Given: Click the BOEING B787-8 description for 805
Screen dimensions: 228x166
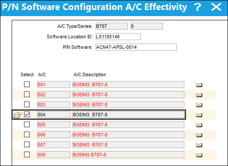Looking at the screenshot, I should (x=128, y=125).
